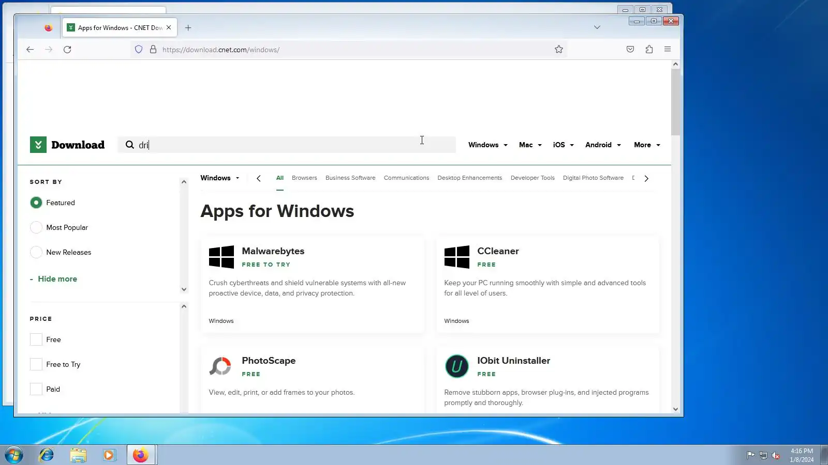
Task: Expand Mac dropdown in header
Action: (530, 145)
